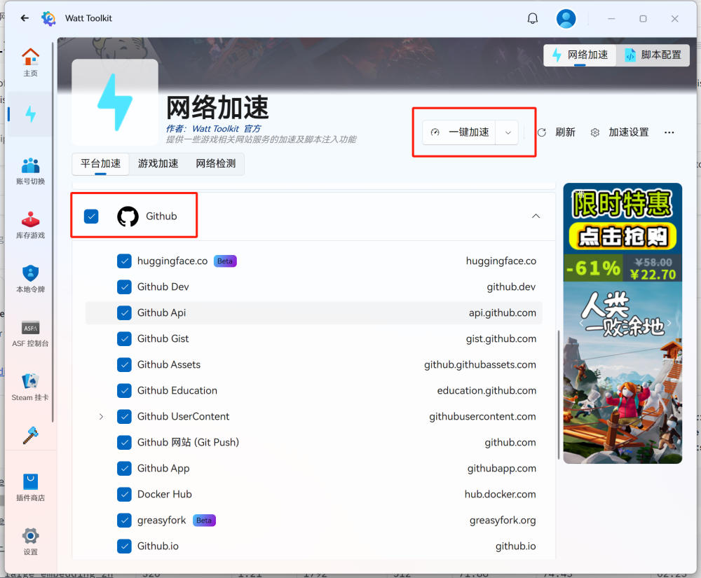This screenshot has width=701, height=578.
Task: Open 设置 settings in the sidebar
Action: point(30,542)
